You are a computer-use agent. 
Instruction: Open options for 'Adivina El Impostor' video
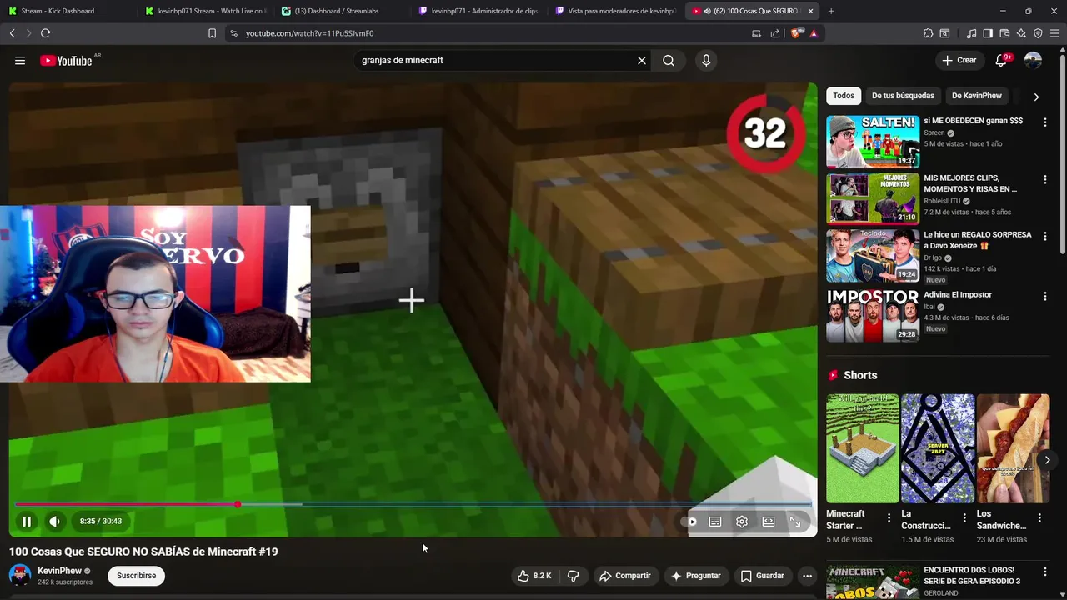(1045, 296)
